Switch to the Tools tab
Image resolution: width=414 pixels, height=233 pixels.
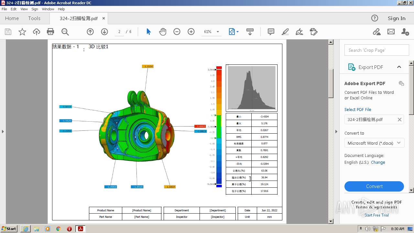pyautogui.click(x=34, y=18)
